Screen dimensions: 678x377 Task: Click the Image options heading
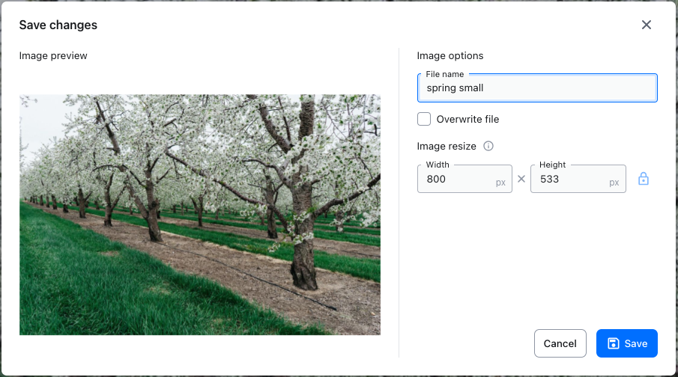[450, 55]
